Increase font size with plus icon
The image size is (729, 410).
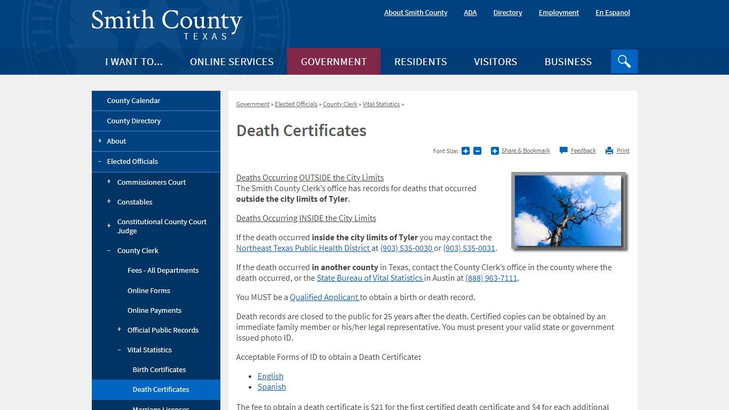(465, 151)
